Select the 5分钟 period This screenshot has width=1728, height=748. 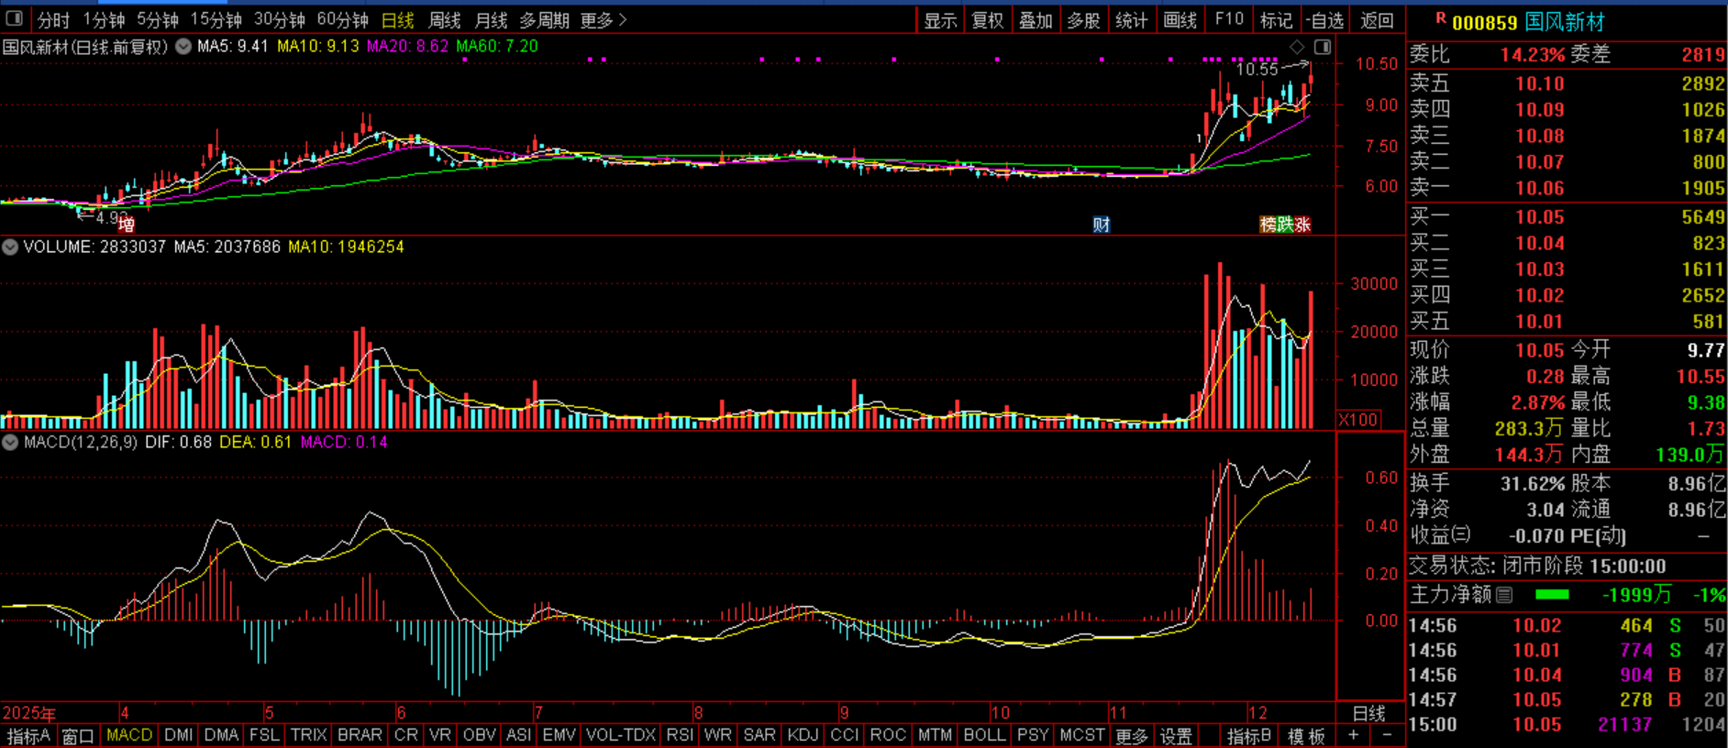(x=158, y=19)
